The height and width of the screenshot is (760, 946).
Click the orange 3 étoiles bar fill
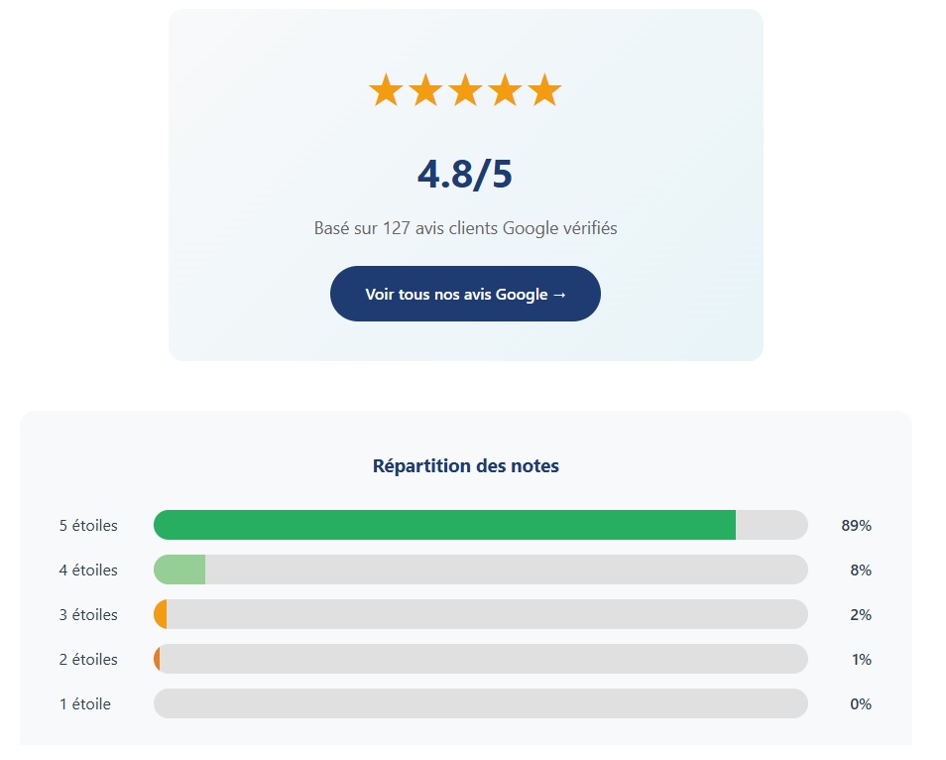(161, 614)
